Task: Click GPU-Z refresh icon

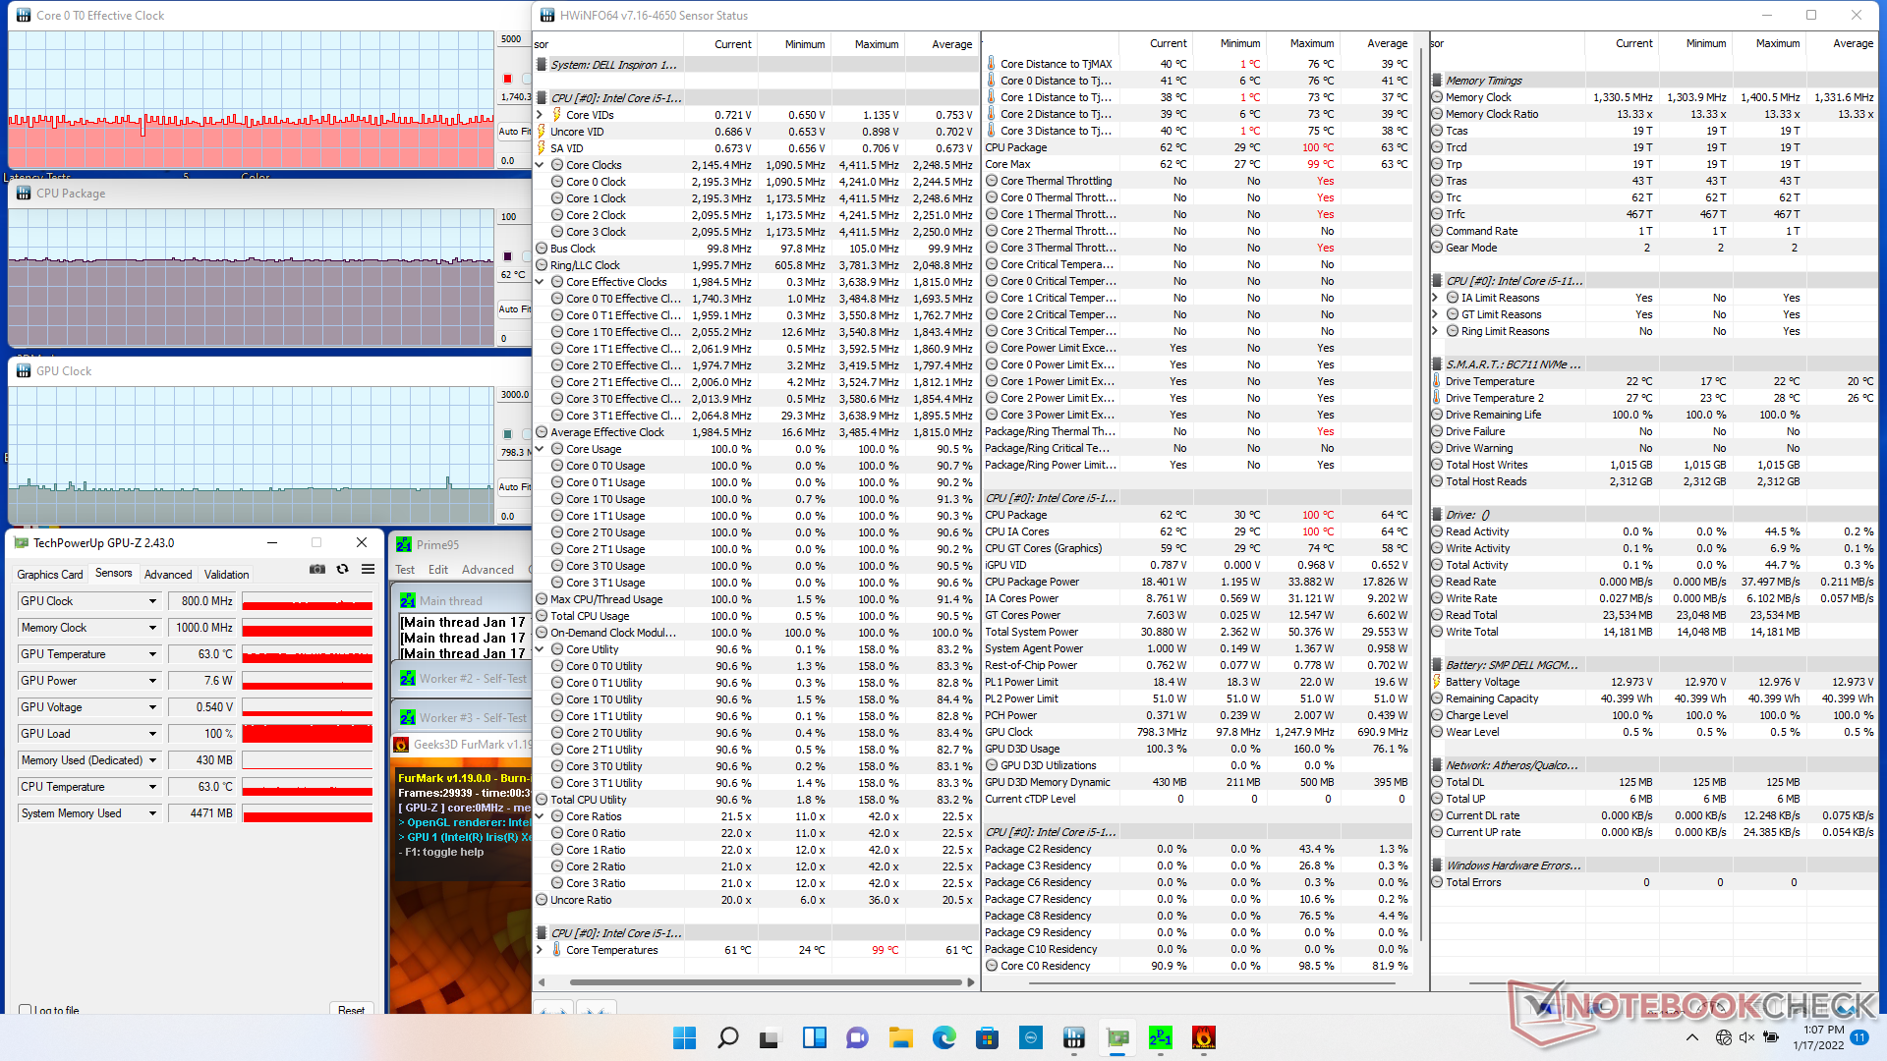Action: coord(342,569)
